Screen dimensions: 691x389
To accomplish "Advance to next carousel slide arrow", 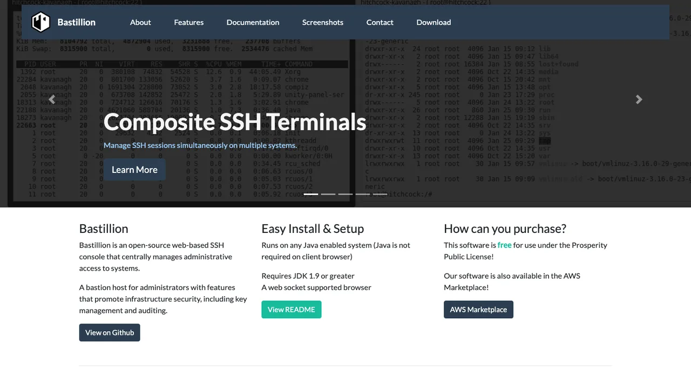I will [x=639, y=99].
